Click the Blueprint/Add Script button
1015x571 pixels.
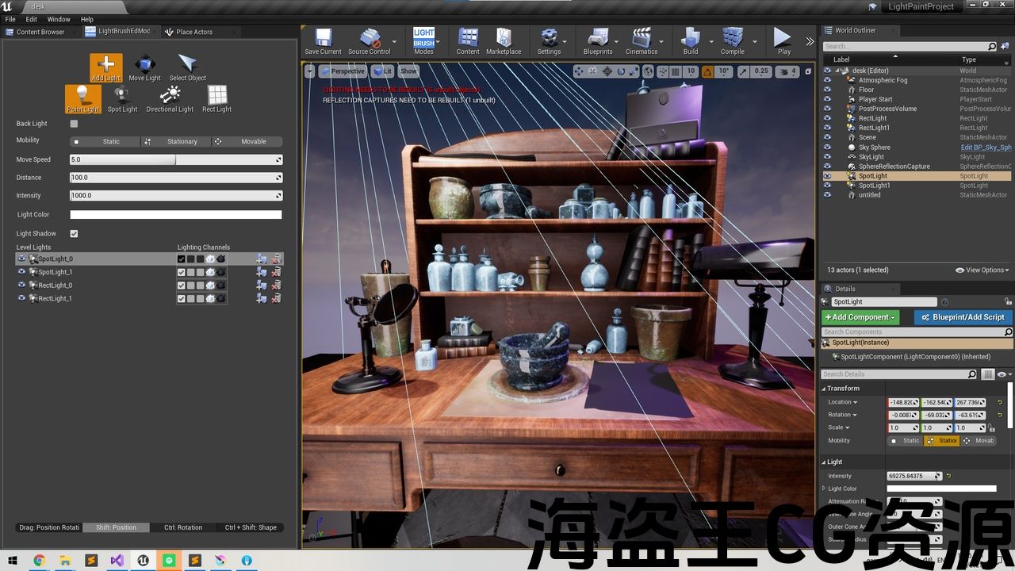pyautogui.click(x=963, y=317)
